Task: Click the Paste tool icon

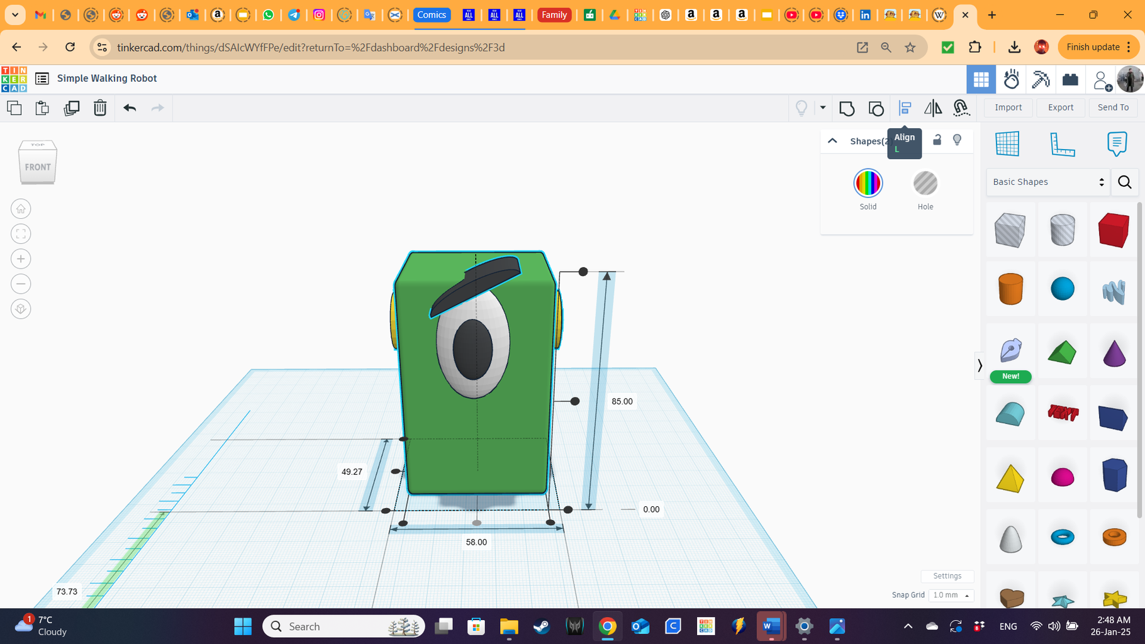Action: click(x=42, y=108)
